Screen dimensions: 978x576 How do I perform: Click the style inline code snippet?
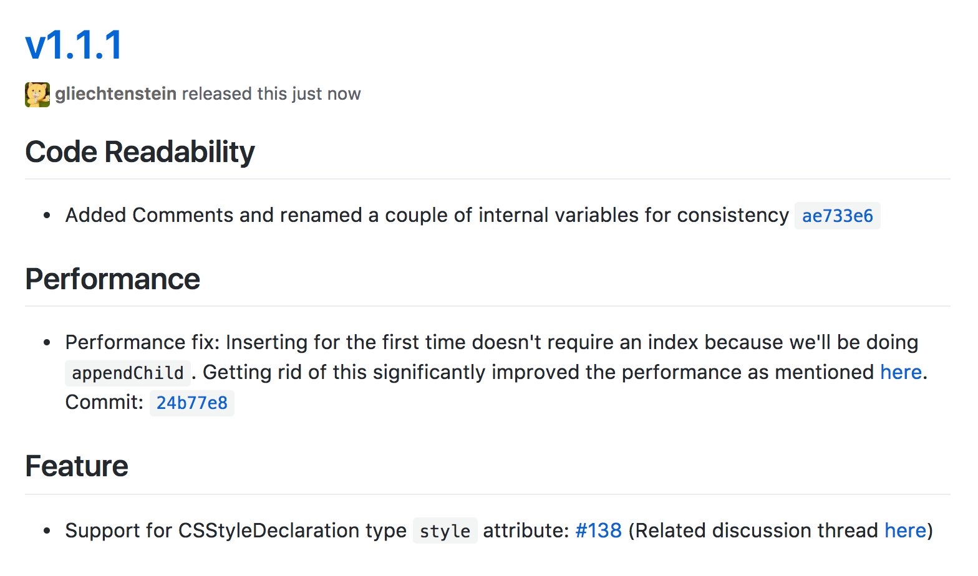(445, 531)
